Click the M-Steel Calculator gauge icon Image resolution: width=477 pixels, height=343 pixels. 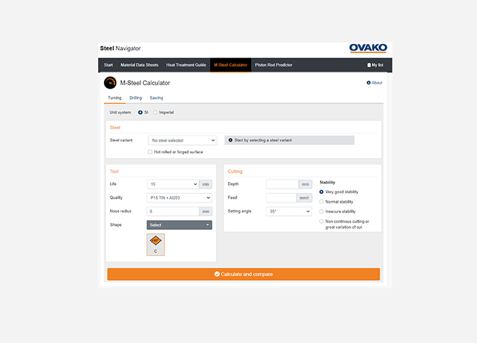[110, 83]
